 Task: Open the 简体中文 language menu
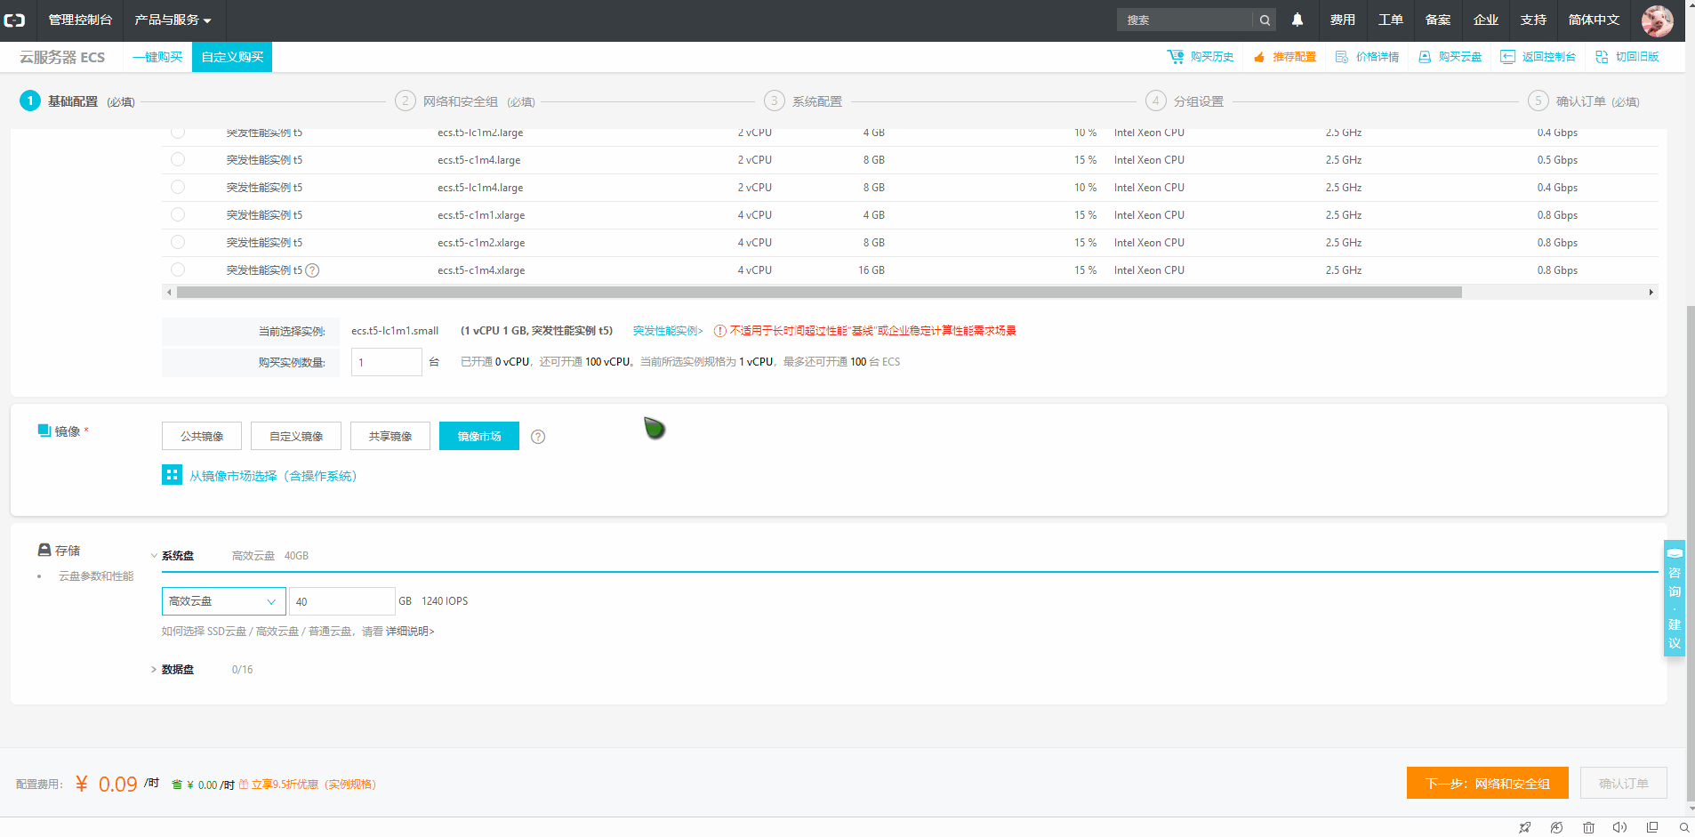(1594, 20)
